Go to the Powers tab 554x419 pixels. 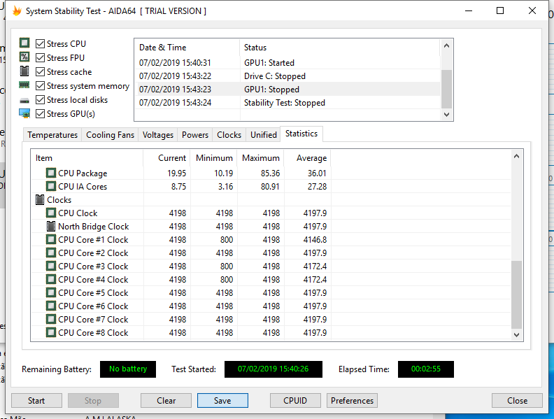(x=195, y=135)
